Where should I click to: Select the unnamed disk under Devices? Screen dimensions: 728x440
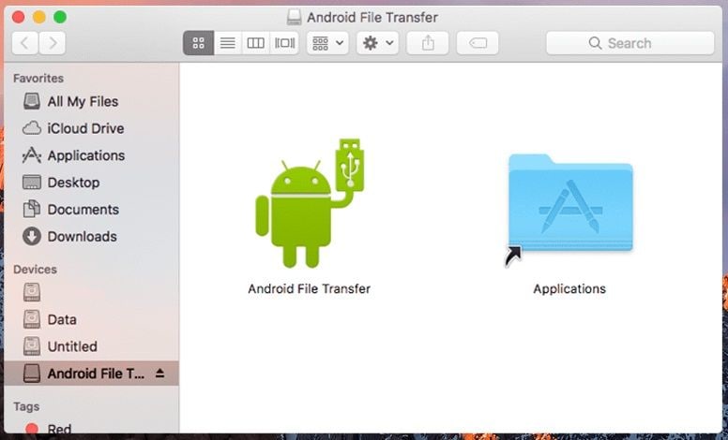click(x=91, y=292)
